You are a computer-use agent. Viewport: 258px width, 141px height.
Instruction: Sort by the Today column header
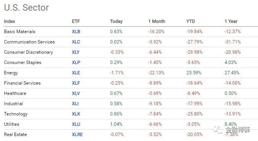pyautogui.click(x=116, y=21)
